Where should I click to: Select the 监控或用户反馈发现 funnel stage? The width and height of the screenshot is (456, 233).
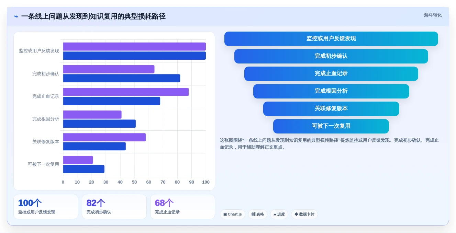point(331,39)
